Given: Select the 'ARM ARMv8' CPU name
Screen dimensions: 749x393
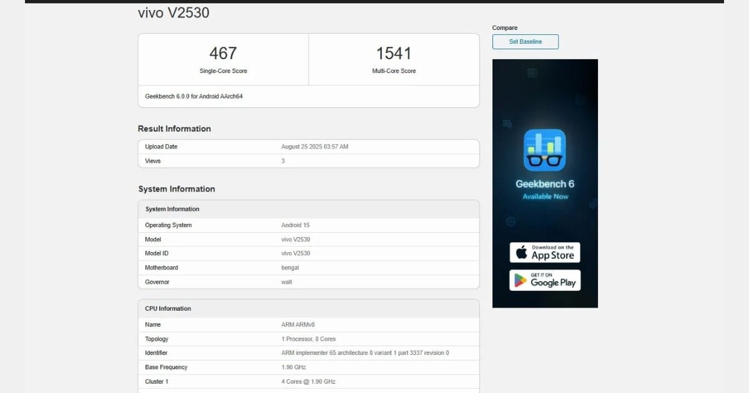Looking at the screenshot, I should [x=298, y=325].
